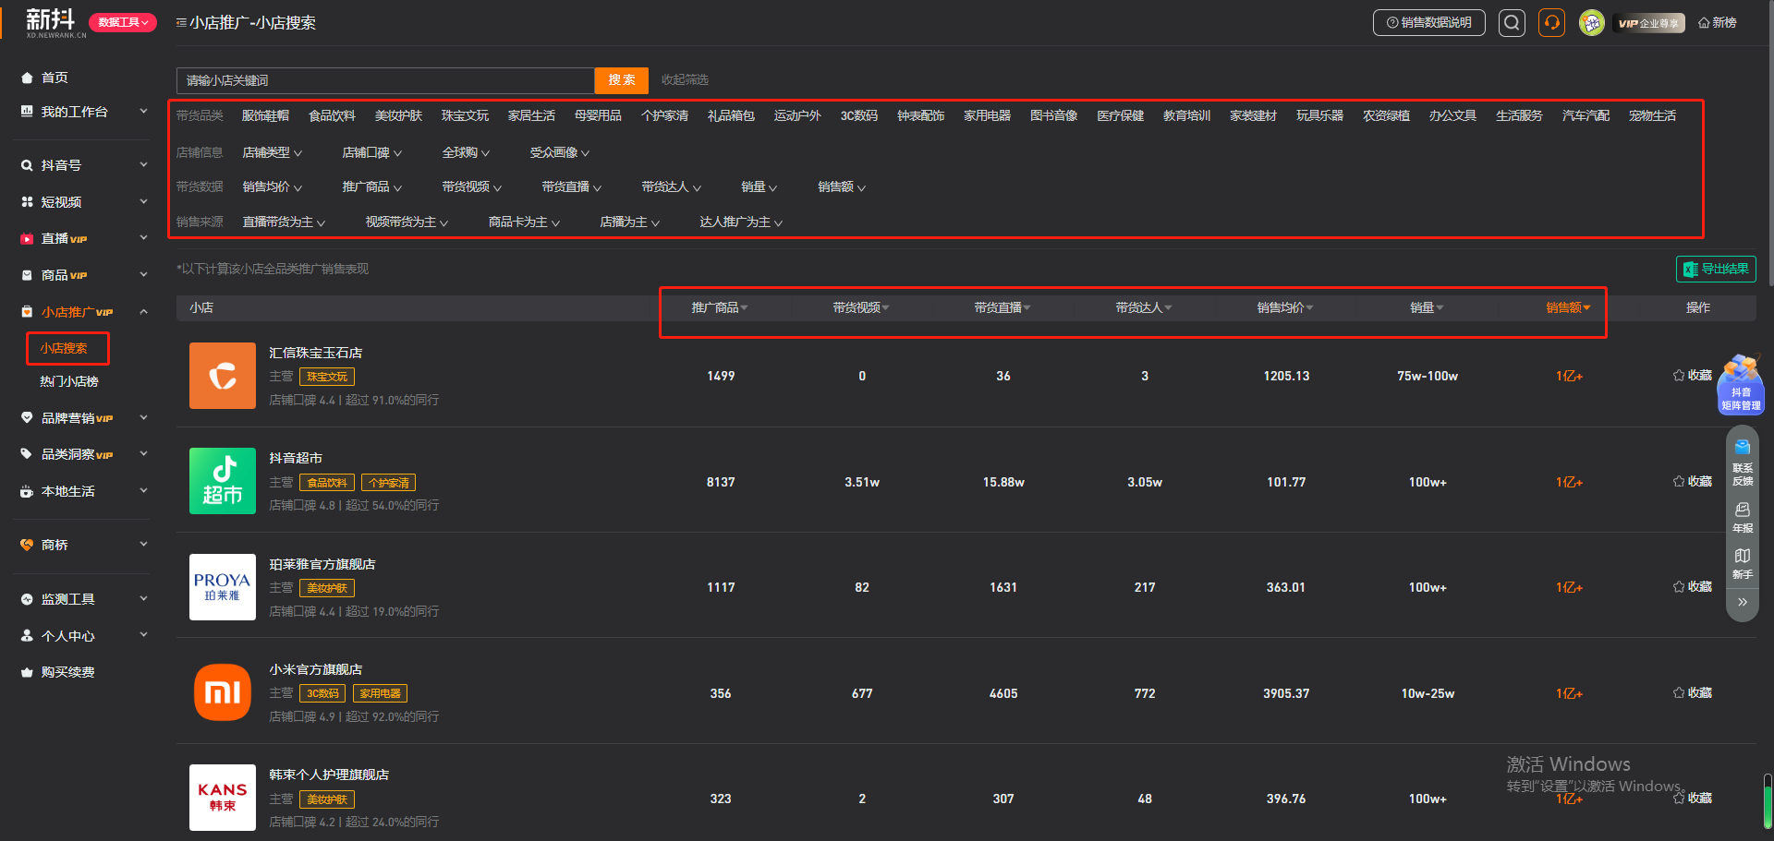The height and width of the screenshot is (841, 1774).
Task: Click the 联系反馈 floating icon
Action: pyautogui.click(x=1743, y=463)
